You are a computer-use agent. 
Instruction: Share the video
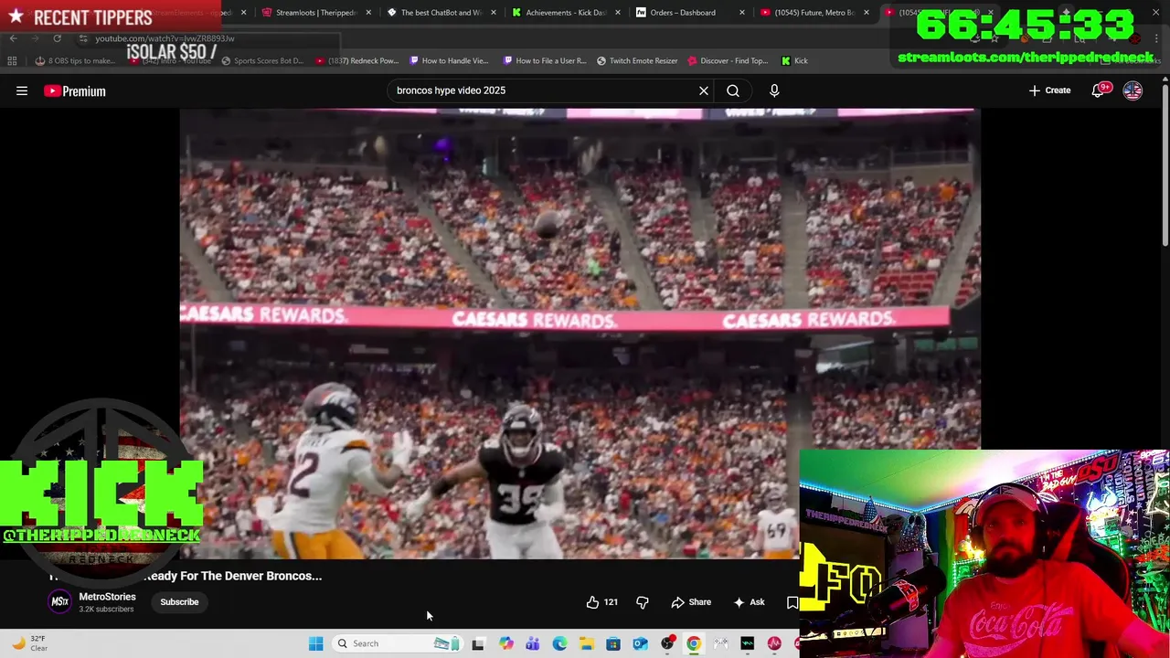tap(691, 601)
